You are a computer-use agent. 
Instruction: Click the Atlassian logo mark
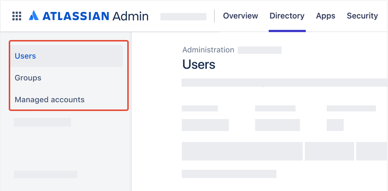click(34, 16)
